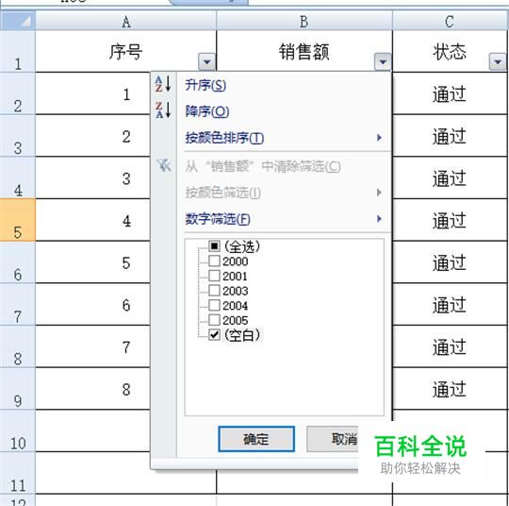This screenshot has width=509, height=506.
Task: Open the 状态 column filter dropdown
Action: coord(498,61)
